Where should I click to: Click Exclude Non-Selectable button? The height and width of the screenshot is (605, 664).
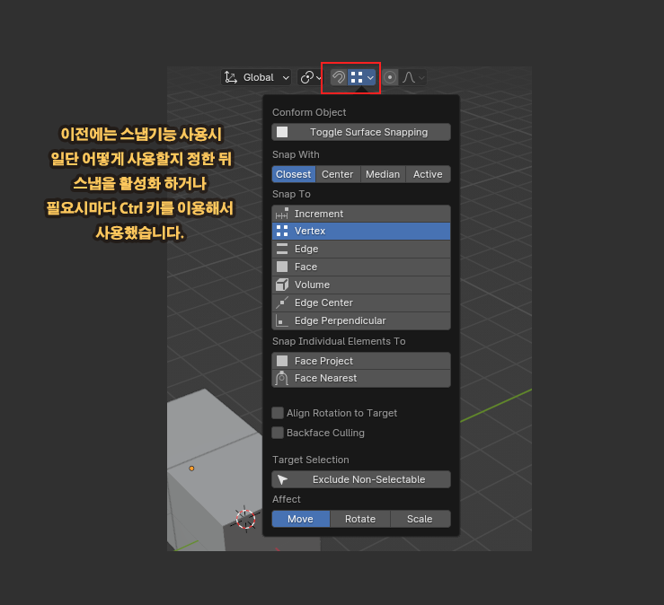click(361, 479)
